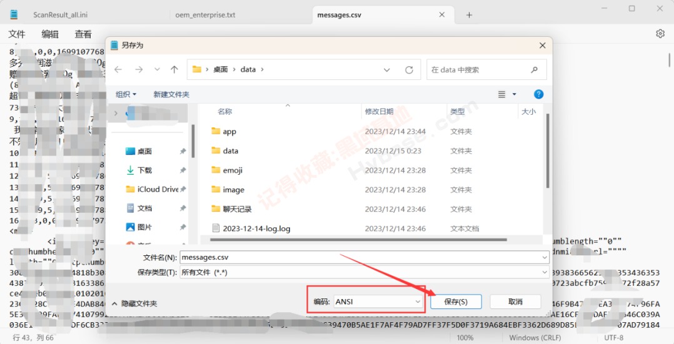The height and width of the screenshot is (344, 674).
Task: Open 查看 menu in Notepad
Action: tap(83, 34)
